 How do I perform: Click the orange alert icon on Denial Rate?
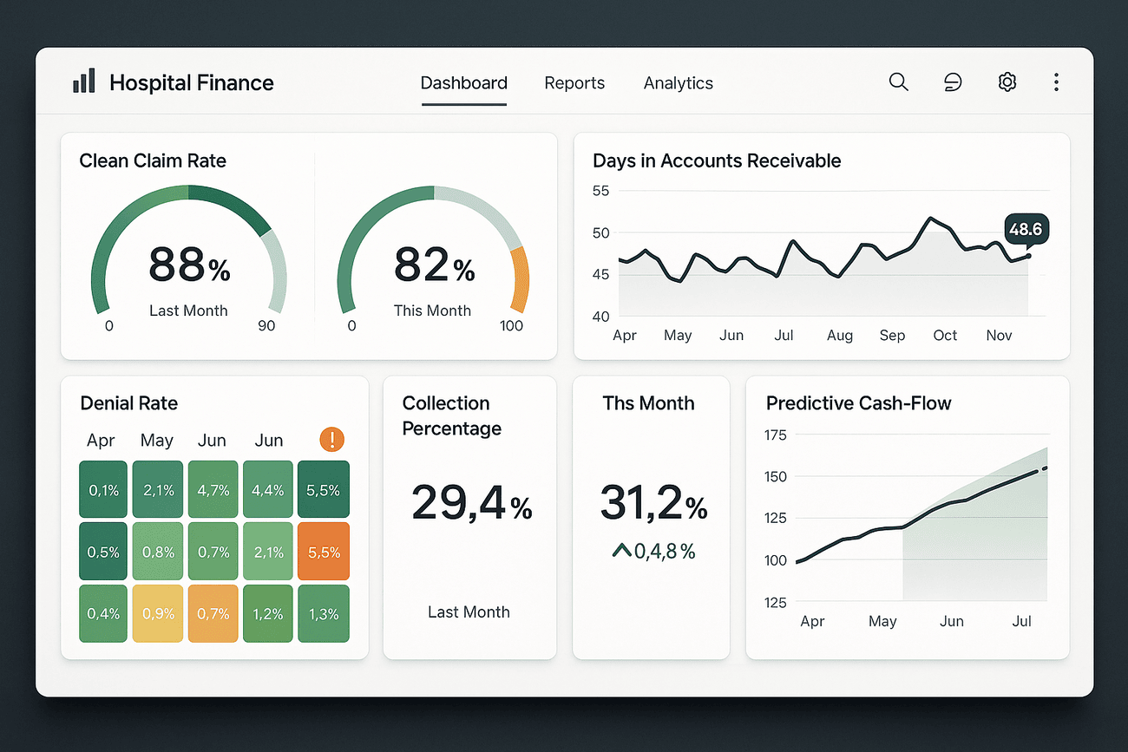click(331, 440)
